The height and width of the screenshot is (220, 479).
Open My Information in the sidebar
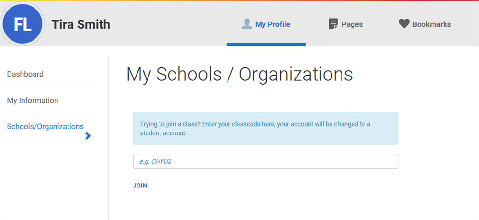click(x=33, y=100)
